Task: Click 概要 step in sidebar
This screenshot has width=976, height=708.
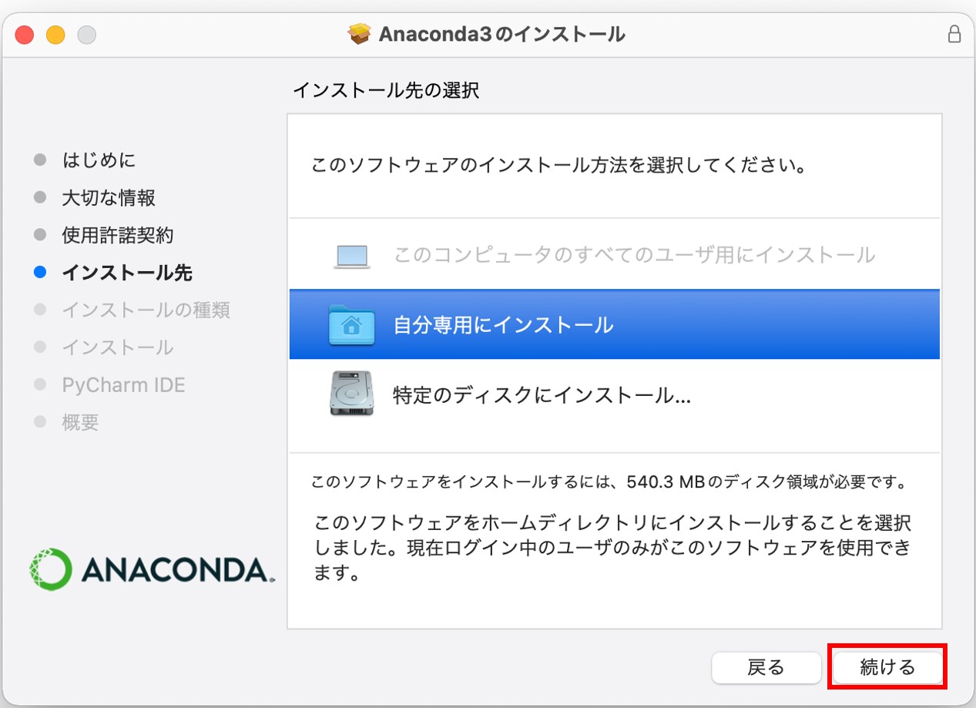Action: tap(80, 422)
